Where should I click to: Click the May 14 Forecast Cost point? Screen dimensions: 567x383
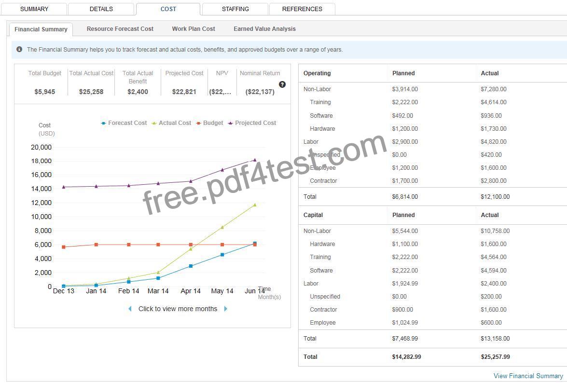[x=222, y=255]
